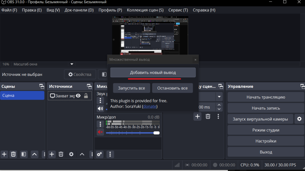Follow the donate link in plugin dialog
This screenshot has height=171, width=305.
(150, 106)
